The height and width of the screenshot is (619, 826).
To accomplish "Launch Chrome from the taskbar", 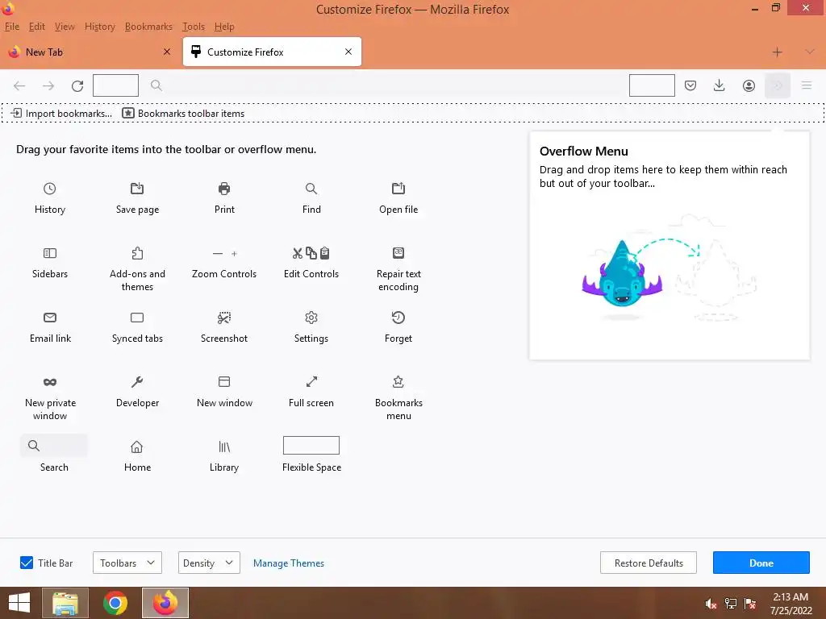I will pyautogui.click(x=115, y=603).
